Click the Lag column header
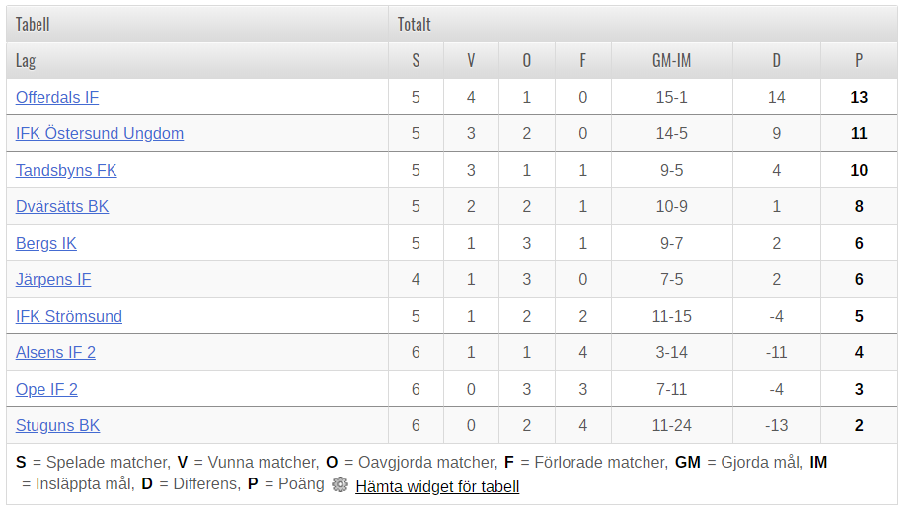 tap(26, 60)
